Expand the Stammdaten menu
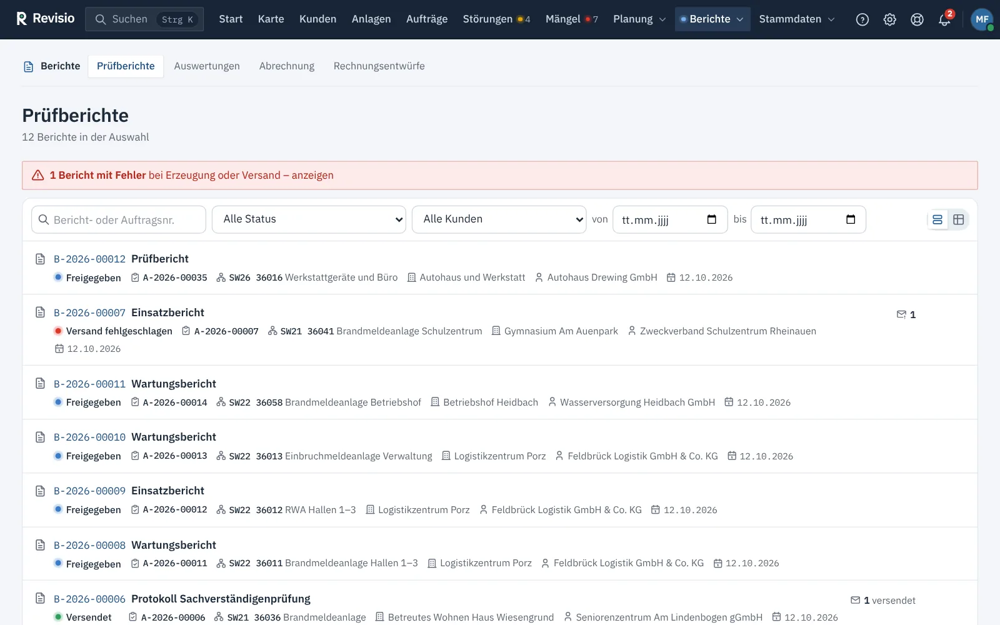The image size is (1000, 625). coord(797,19)
